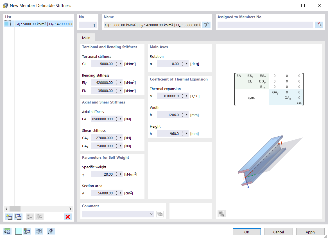Click the copy item icon below the list

click(x=18, y=217)
